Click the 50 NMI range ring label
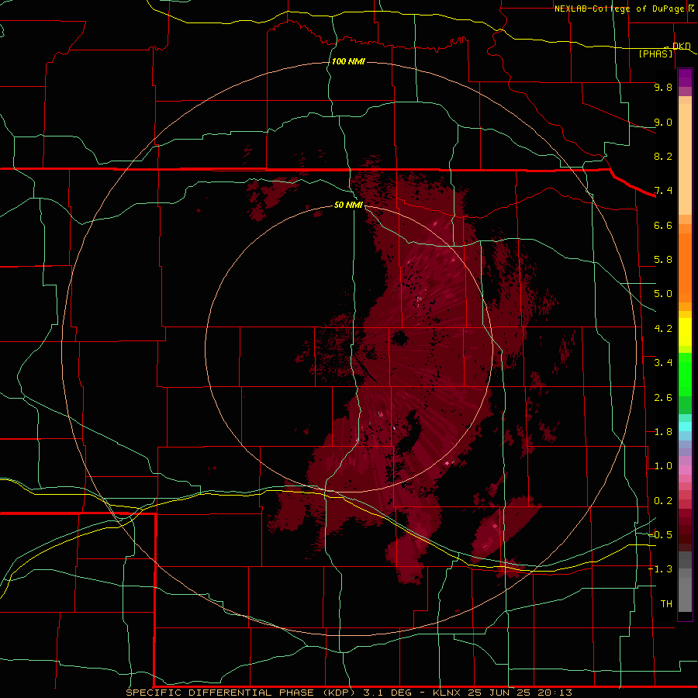This screenshot has height=698, width=698. click(348, 205)
